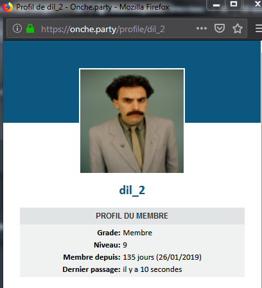Image resolution: width=262 pixels, height=288 pixels.
Task: Click the Firefox logo in title bar
Action: click(8, 7)
